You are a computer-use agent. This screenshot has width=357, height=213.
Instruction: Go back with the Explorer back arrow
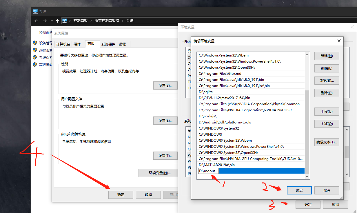[x=36, y=21]
